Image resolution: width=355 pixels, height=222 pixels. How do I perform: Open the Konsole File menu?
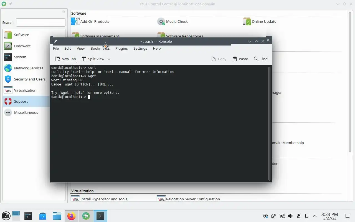click(x=56, y=48)
